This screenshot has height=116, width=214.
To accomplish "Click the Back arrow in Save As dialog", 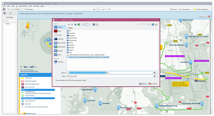I will tap(69, 25).
